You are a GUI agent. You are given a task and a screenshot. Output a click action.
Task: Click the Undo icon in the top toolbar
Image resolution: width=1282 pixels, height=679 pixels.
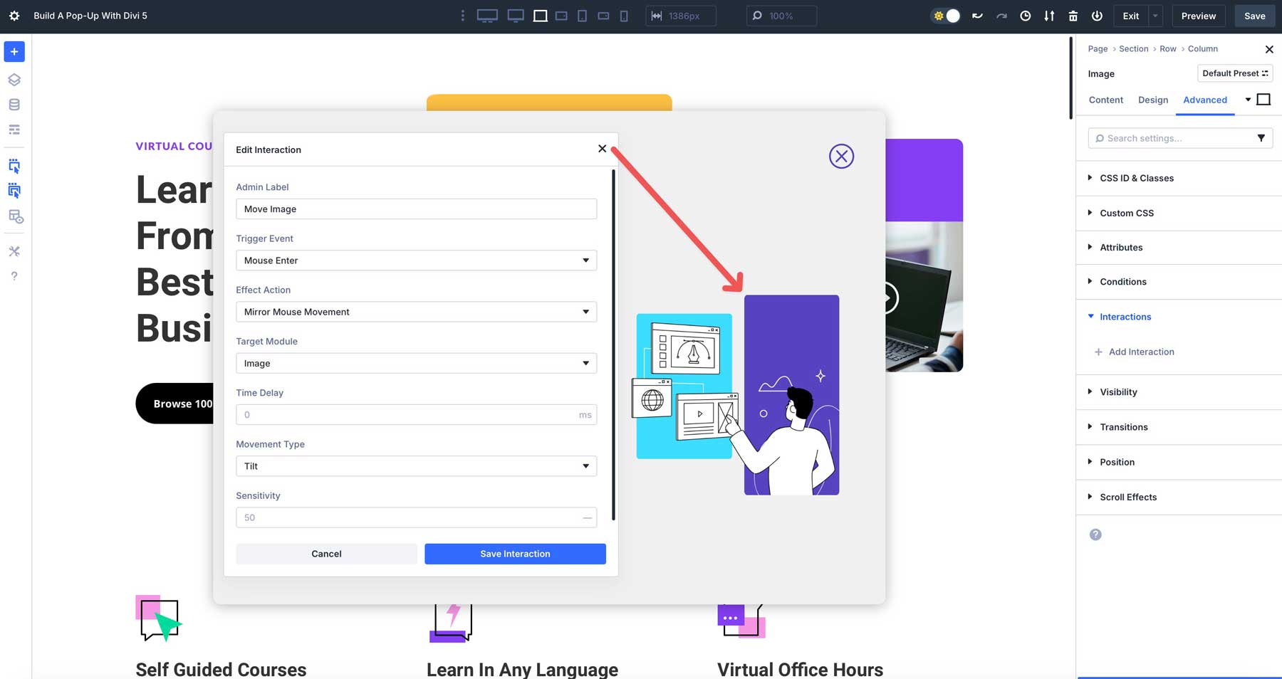[977, 15]
